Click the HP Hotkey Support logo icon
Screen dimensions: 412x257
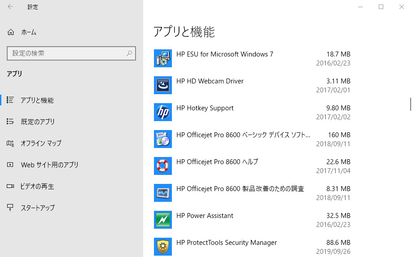coord(162,112)
